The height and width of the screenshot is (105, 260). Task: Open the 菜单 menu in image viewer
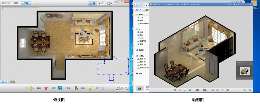coord(229,4)
